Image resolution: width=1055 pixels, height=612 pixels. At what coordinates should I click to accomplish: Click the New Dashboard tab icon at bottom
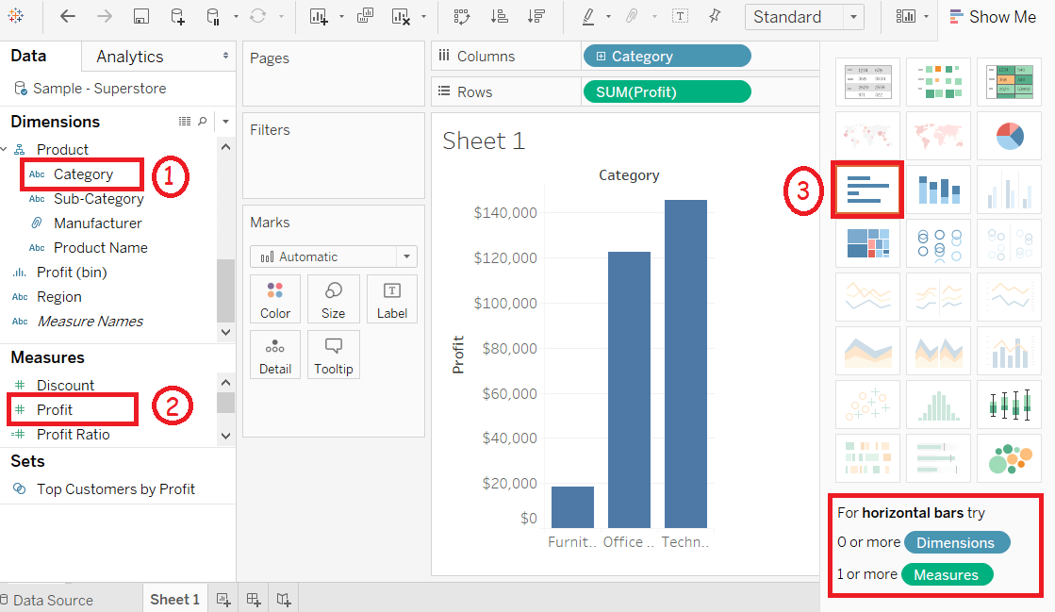tap(254, 599)
